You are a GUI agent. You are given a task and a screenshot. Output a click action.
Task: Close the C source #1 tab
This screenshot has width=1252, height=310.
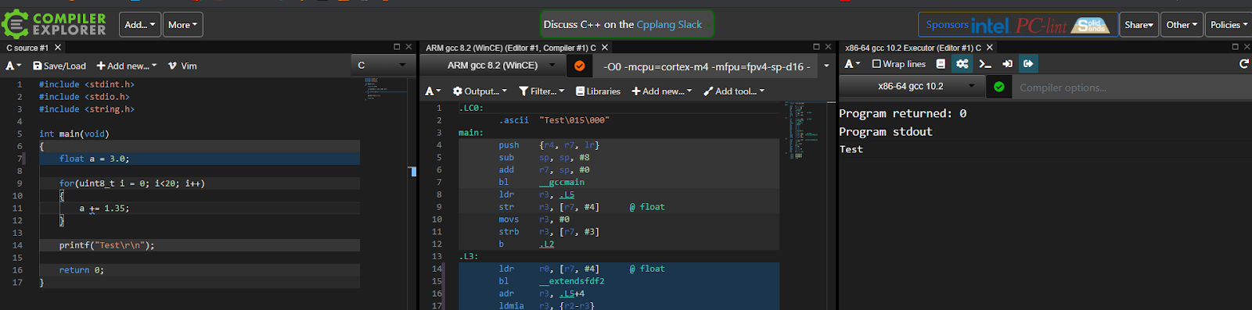58,48
